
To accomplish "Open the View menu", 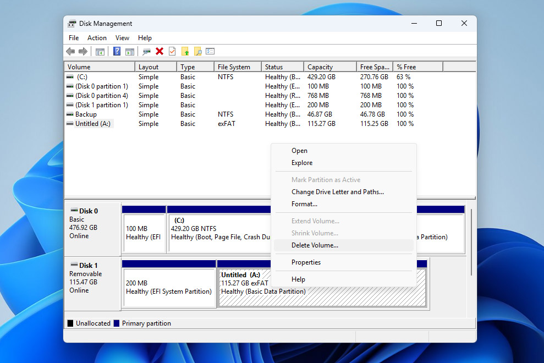I will click(122, 37).
